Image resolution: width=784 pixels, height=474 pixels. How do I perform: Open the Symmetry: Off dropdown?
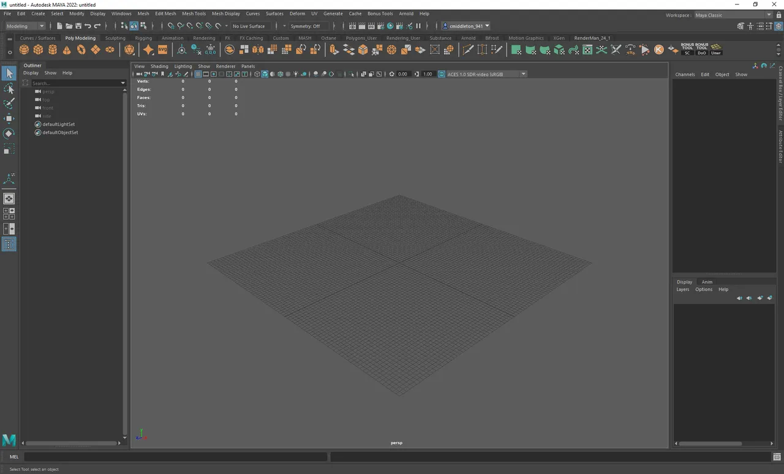pyautogui.click(x=309, y=26)
